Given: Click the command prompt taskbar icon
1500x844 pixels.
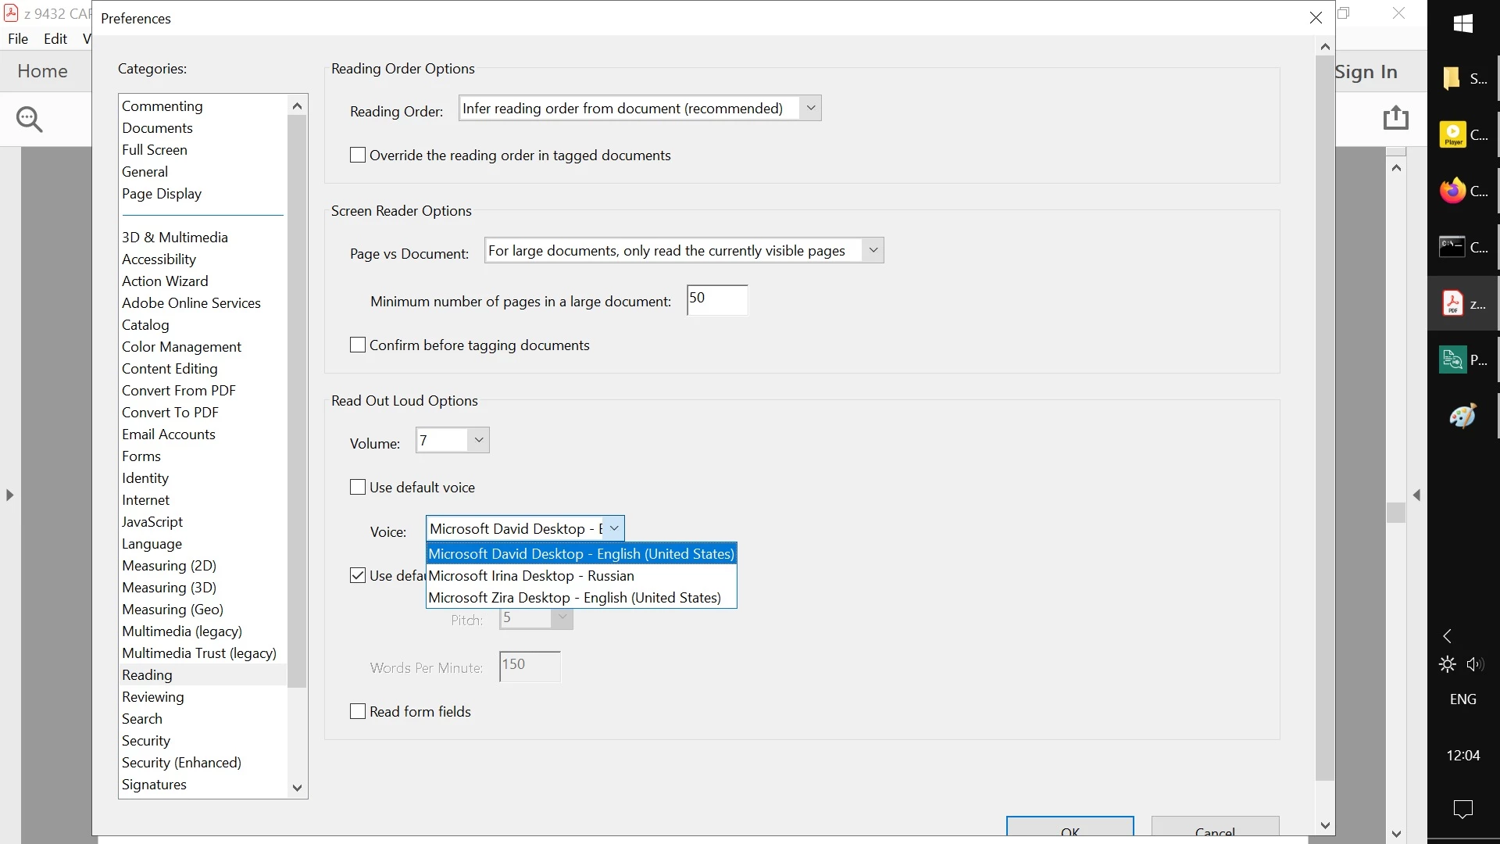Looking at the screenshot, I should tap(1453, 247).
